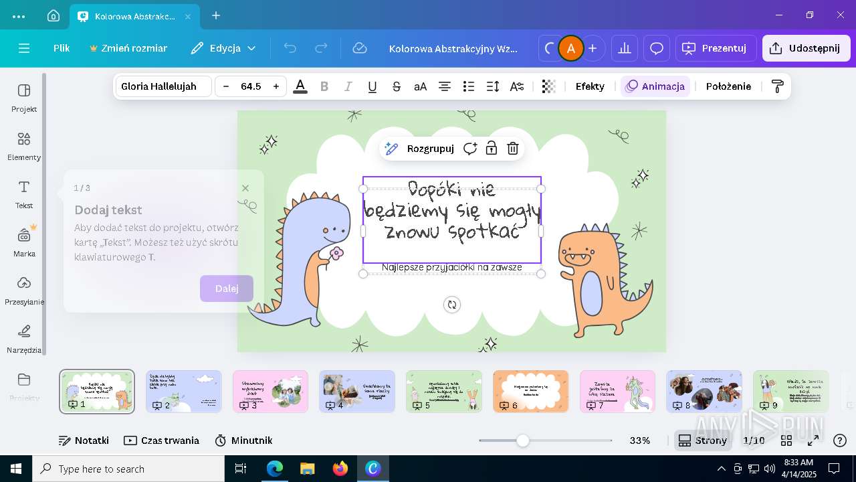Toggle uppercase aA formatting
This screenshot has width=856, height=482.
pos(421,86)
